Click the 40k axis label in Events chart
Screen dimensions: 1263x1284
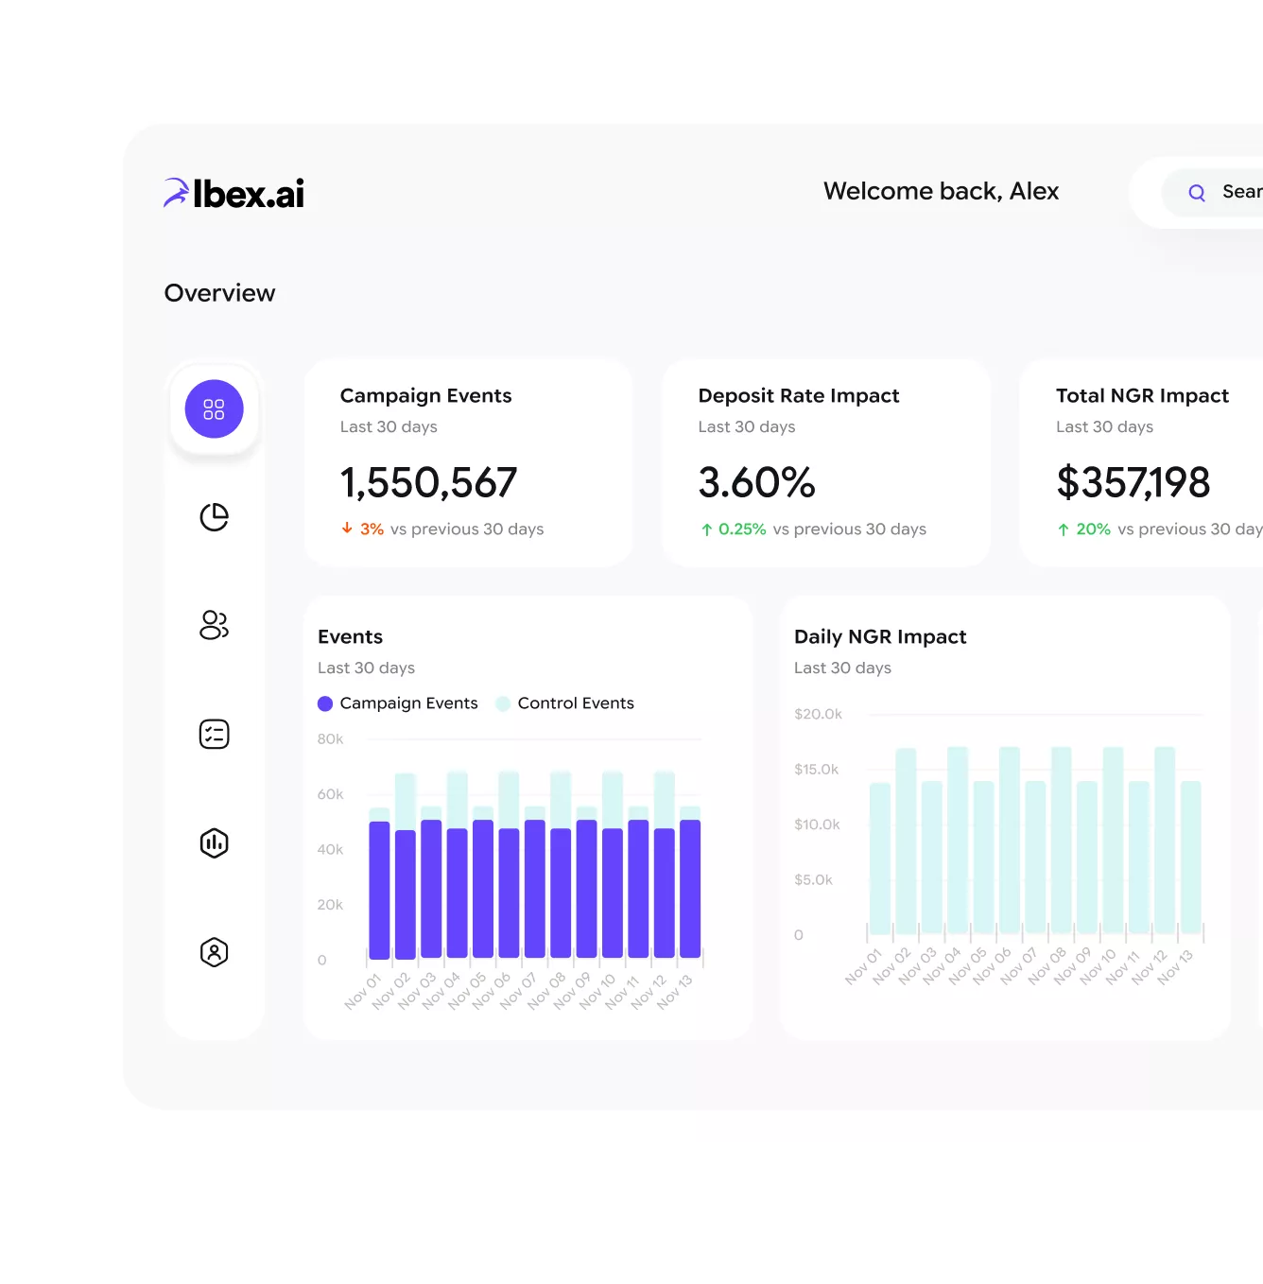point(330,849)
